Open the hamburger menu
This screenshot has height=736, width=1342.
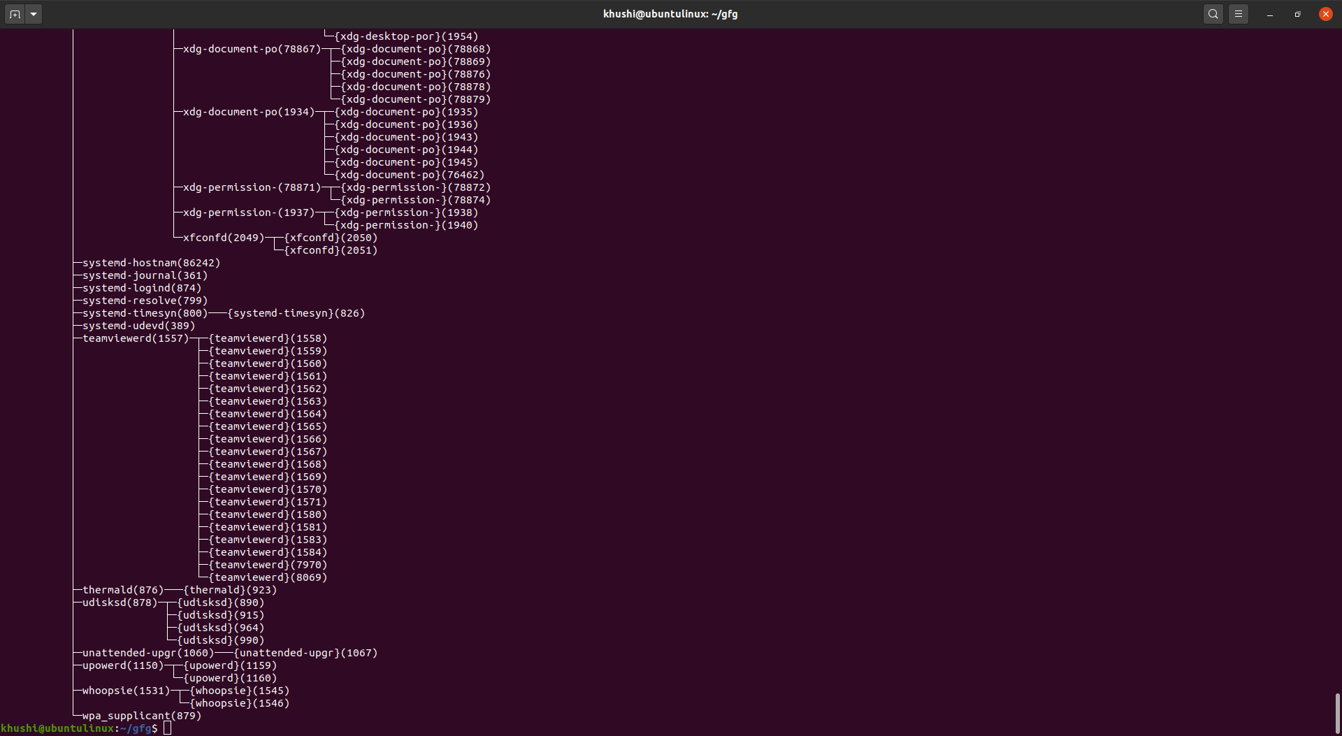pos(1239,14)
